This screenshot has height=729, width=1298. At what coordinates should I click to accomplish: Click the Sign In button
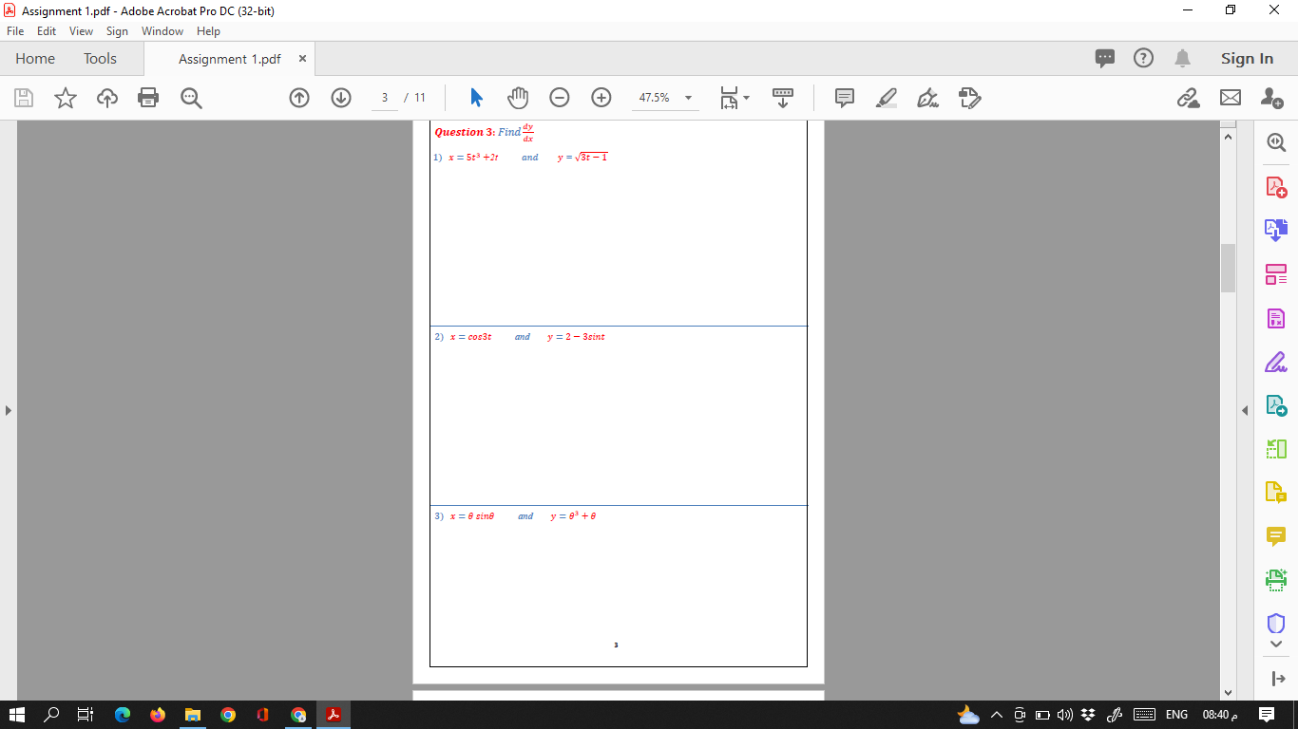pyautogui.click(x=1246, y=58)
